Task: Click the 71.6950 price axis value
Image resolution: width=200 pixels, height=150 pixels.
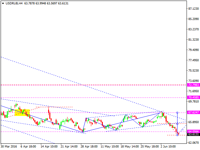Action: [193, 91]
